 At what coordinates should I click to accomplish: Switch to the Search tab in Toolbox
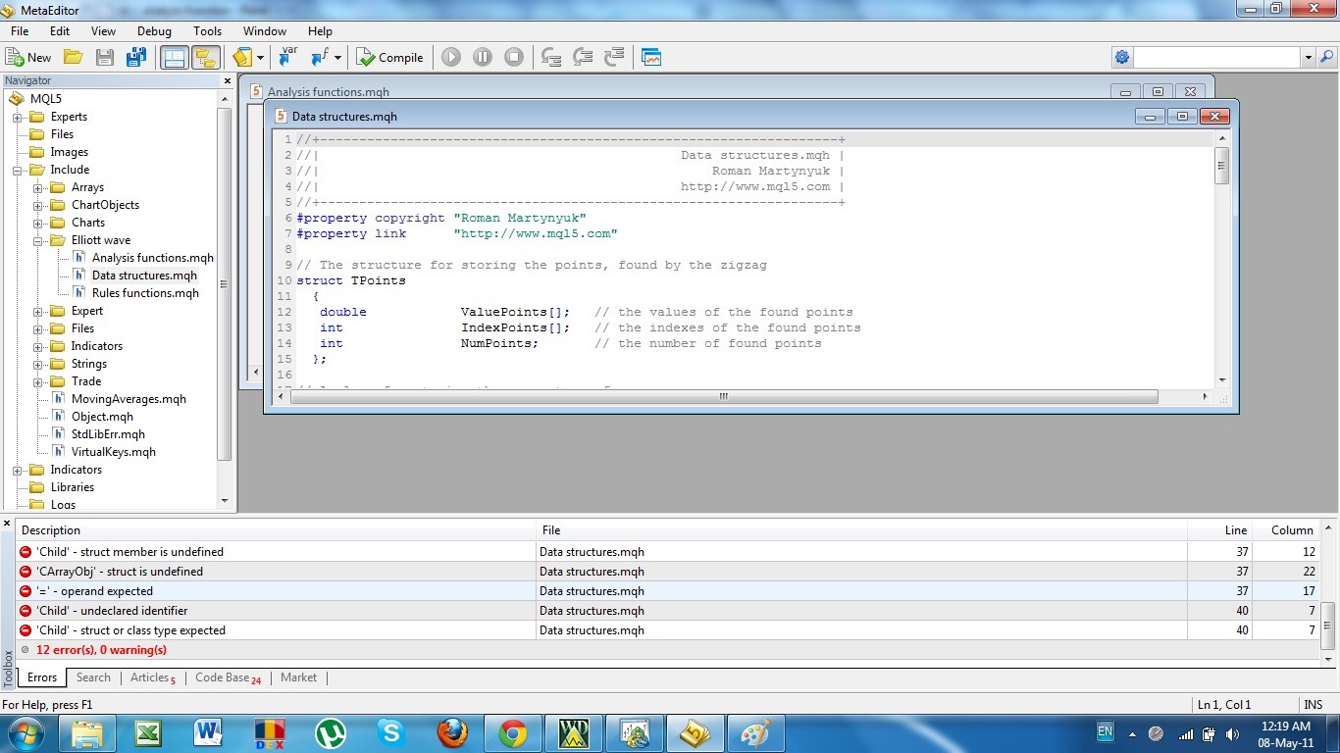(x=93, y=678)
